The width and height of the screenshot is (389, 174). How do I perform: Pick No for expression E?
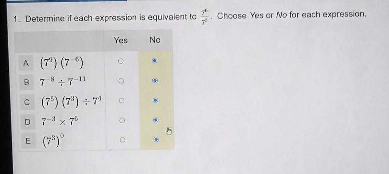pos(155,140)
